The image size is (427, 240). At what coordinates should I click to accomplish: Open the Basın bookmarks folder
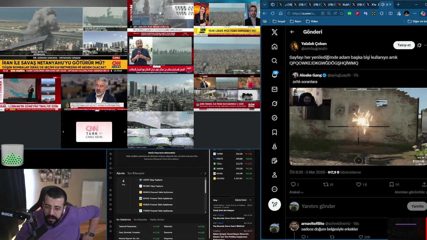tap(296, 21)
